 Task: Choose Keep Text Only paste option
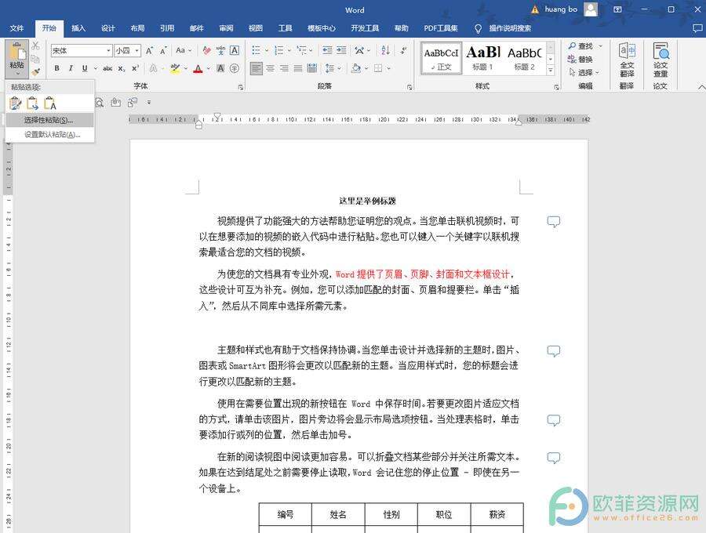(x=49, y=103)
